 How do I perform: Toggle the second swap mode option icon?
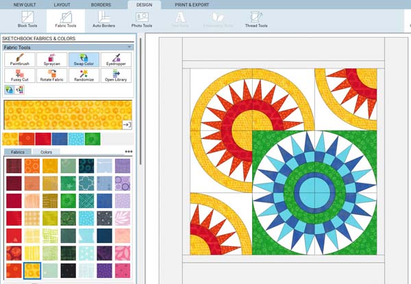point(18,90)
